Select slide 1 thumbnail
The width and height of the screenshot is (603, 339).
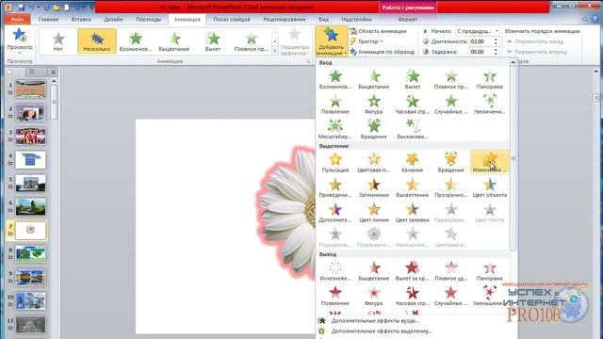point(30,89)
